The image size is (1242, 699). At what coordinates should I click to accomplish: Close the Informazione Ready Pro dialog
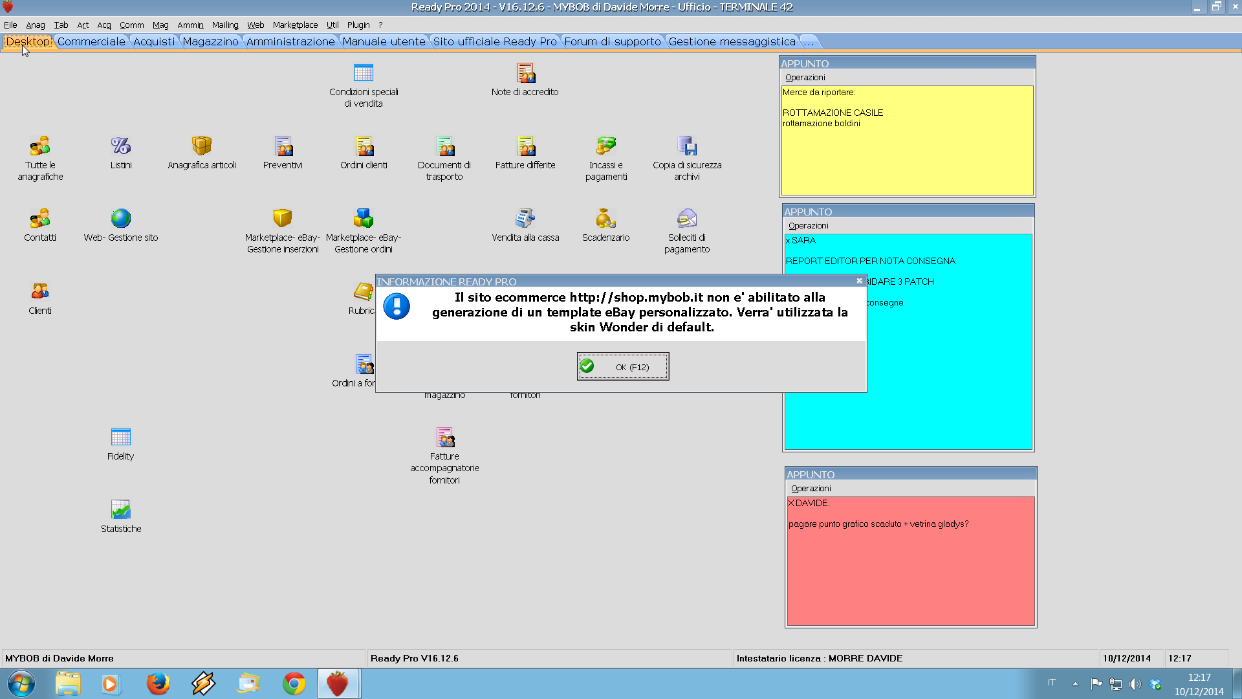(x=859, y=281)
